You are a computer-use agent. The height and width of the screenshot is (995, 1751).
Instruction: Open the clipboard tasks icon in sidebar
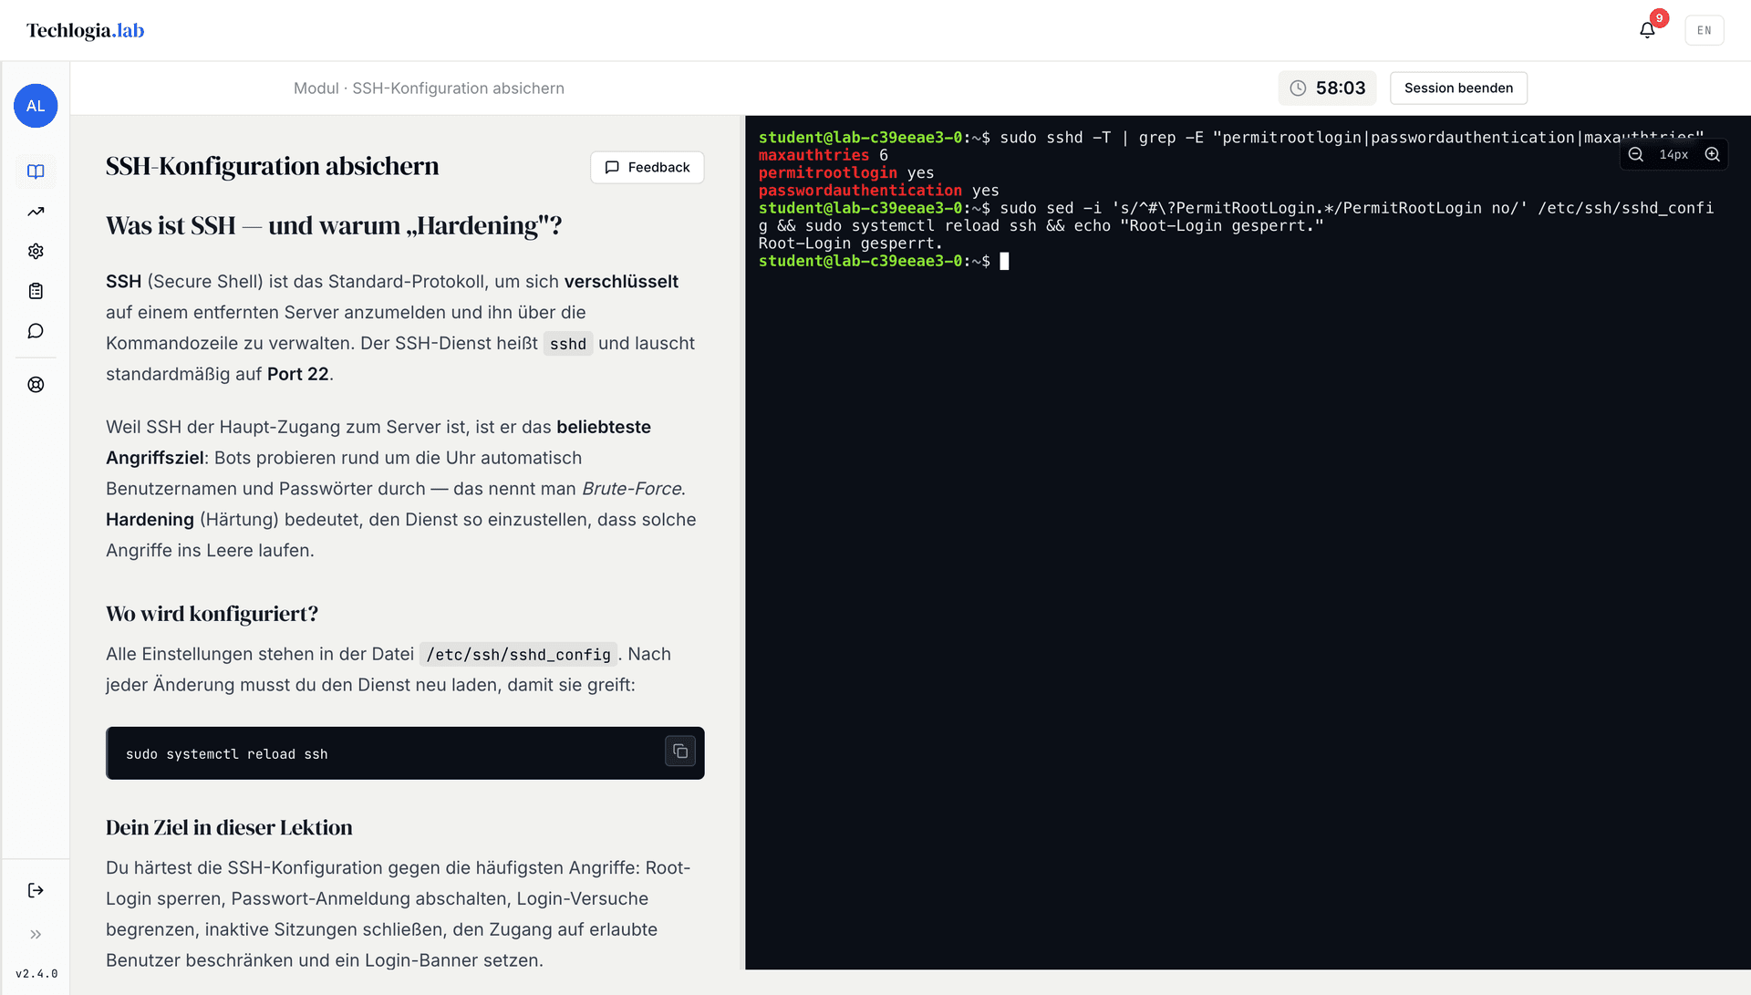click(x=36, y=291)
